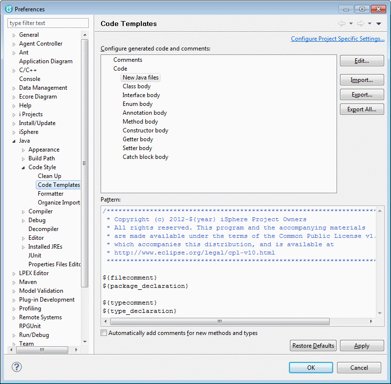Expand the Ant preferences node
The image size is (391, 384).
(x=14, y=53)
